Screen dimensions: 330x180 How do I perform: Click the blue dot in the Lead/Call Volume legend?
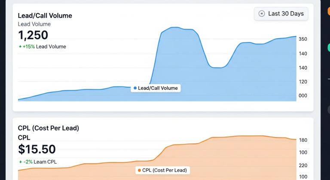135,88
